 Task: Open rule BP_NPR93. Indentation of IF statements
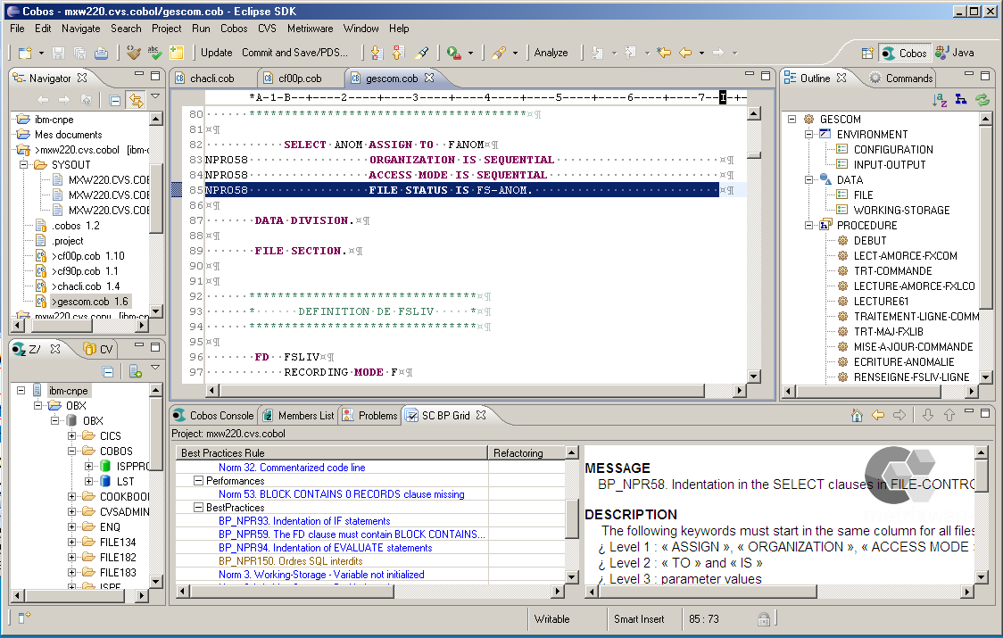coord(304,521)
